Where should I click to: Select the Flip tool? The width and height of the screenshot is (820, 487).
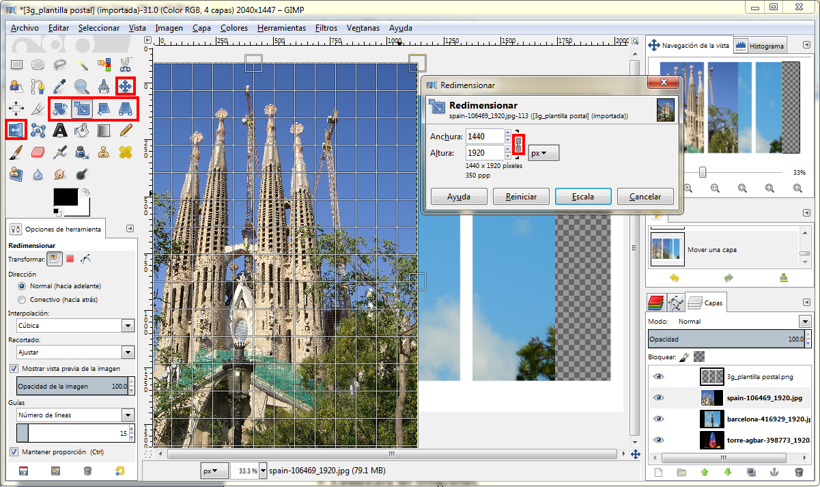click(x=16, y=130)
